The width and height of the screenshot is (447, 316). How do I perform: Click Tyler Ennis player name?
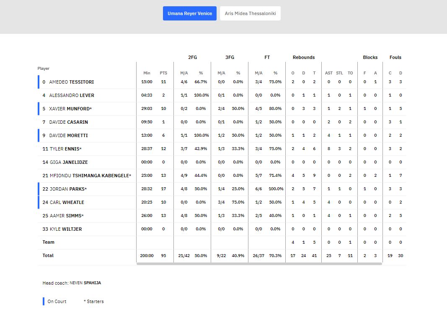coord(65,149)
